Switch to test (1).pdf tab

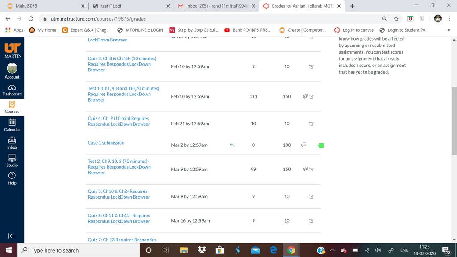point(131,6)
